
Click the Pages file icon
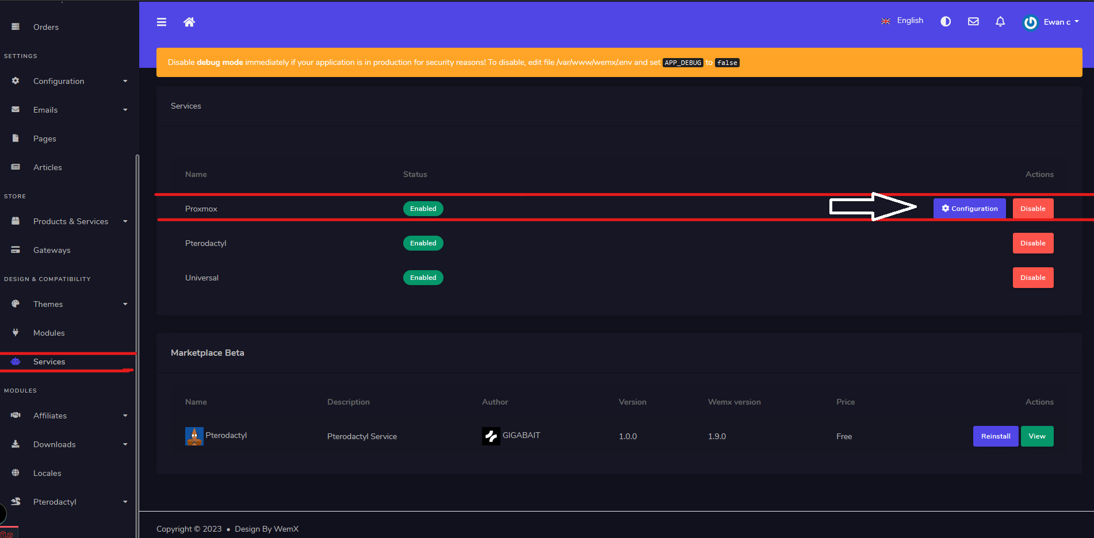coord(16,138)
